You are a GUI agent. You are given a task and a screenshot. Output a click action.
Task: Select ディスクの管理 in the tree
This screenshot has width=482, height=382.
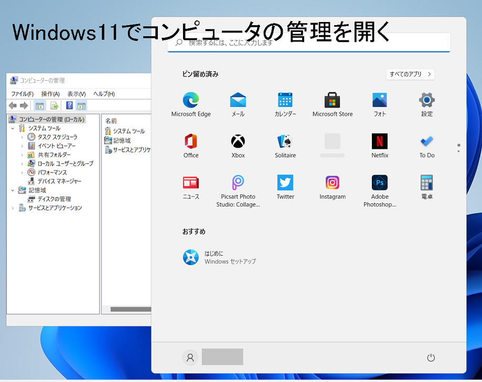53,199
